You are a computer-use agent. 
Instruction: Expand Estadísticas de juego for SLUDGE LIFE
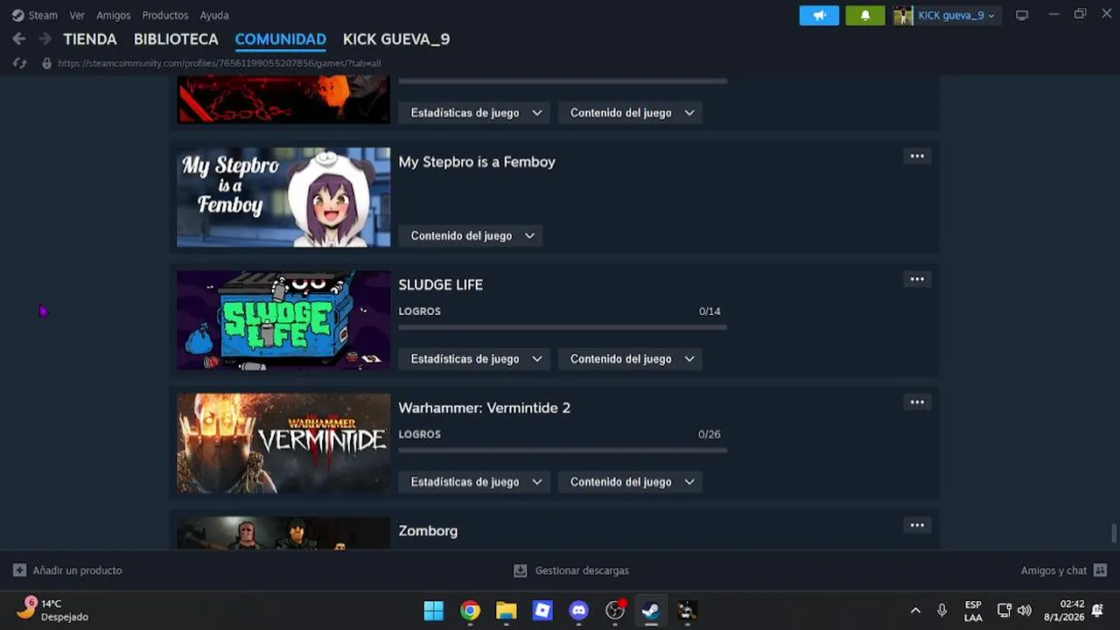(476, 359)
